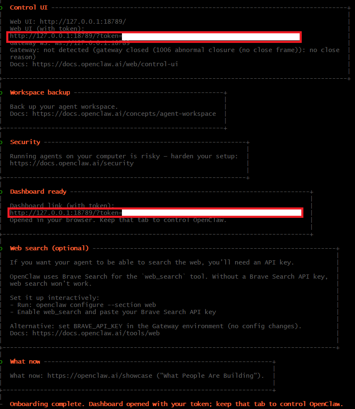Viewport: 355px width, 409px height.
Task: Click the 'Web search (optional)' heading
Action: (x=49, y=248)
